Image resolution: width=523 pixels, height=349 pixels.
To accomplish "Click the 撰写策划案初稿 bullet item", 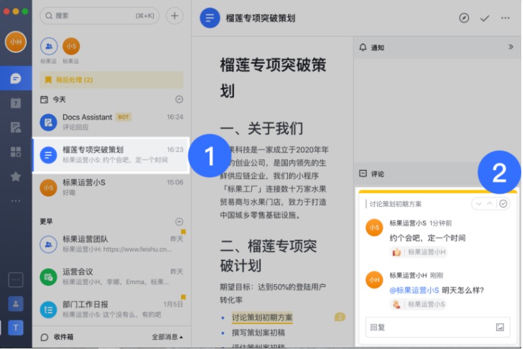I will click(259, 333).
